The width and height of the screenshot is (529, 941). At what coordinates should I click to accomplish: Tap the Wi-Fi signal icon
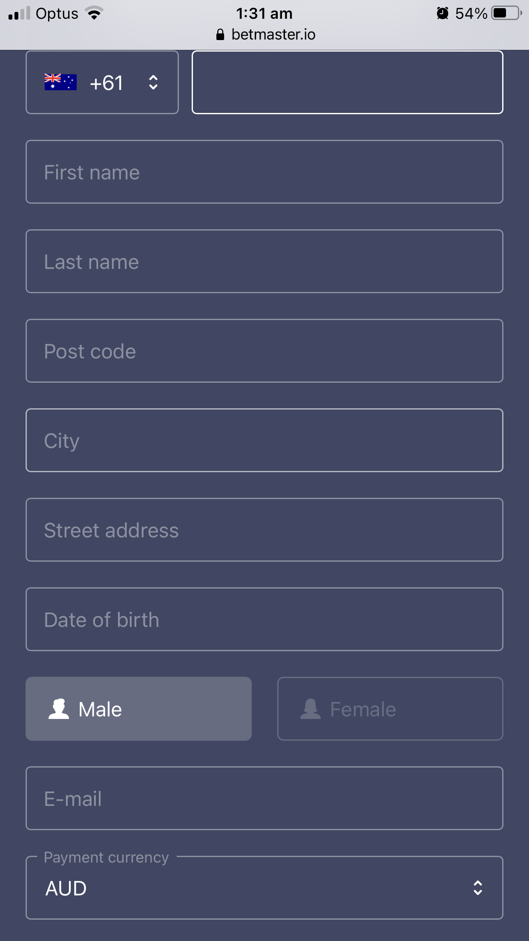(x=94, y=13)
